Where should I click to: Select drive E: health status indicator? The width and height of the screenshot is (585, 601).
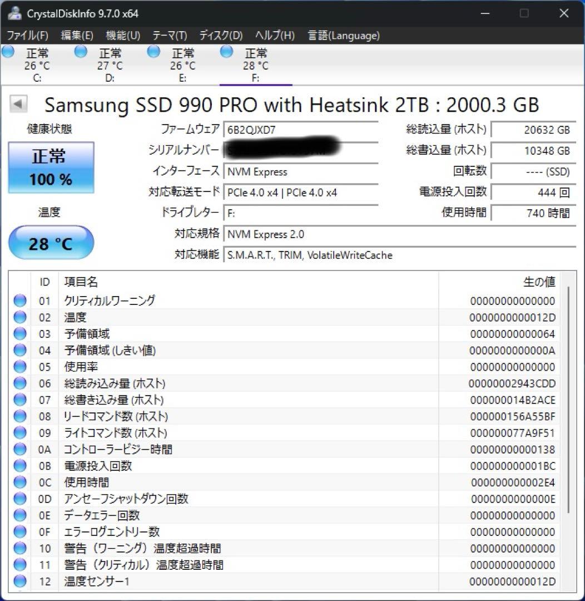(x=153, y=51)
